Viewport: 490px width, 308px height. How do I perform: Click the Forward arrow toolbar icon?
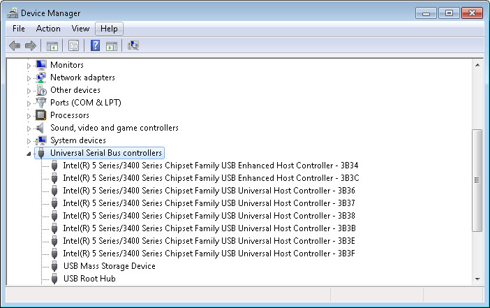[x=30, y=45]
